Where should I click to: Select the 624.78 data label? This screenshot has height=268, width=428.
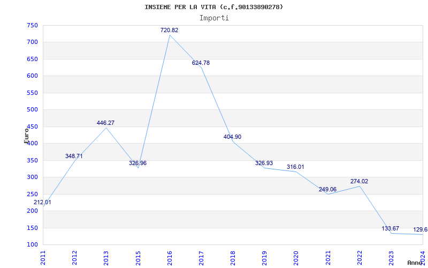(x=201, y=63)
